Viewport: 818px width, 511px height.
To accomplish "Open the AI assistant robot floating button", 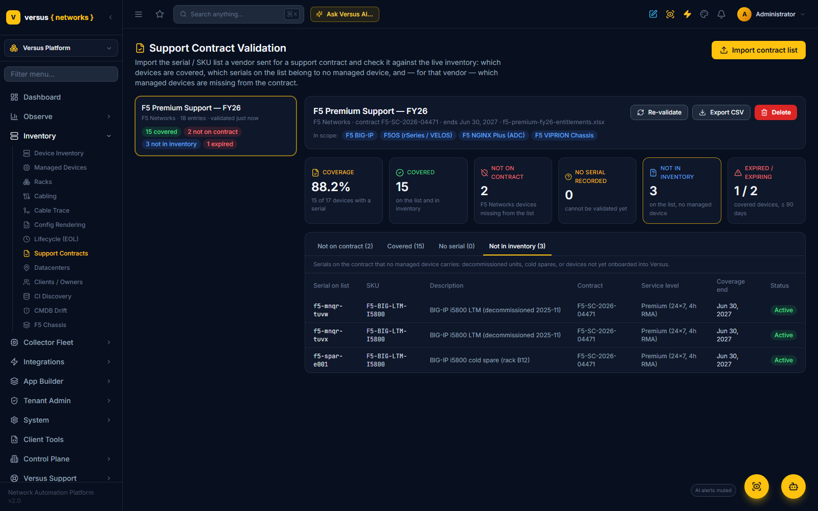I will 793,486.
